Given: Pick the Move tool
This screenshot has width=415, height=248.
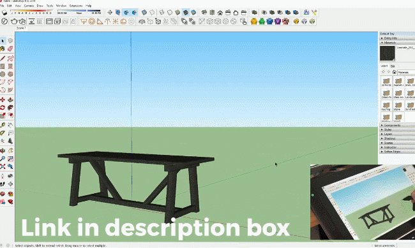Looking at the screenshot, I should tap(3, 99).
